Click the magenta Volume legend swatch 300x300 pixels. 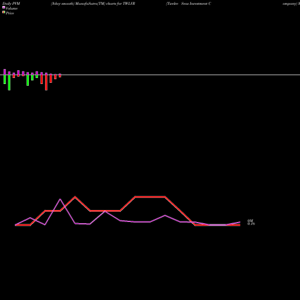coord(4,7)
